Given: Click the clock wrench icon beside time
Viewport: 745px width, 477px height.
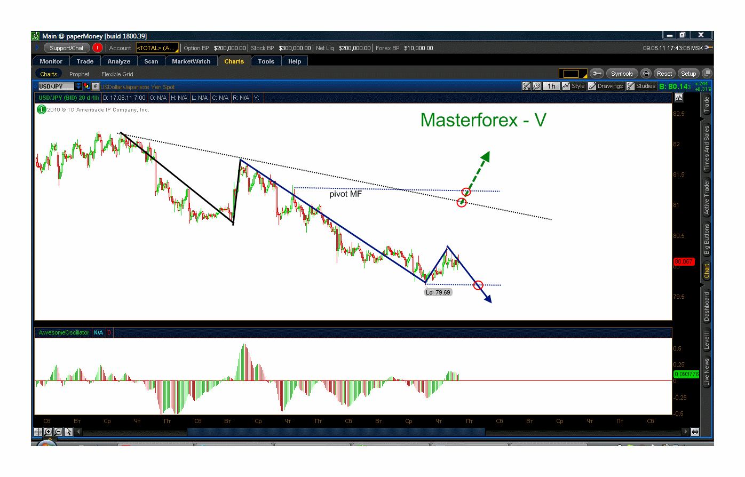Looking at the screenshot, I should point(708,48).
